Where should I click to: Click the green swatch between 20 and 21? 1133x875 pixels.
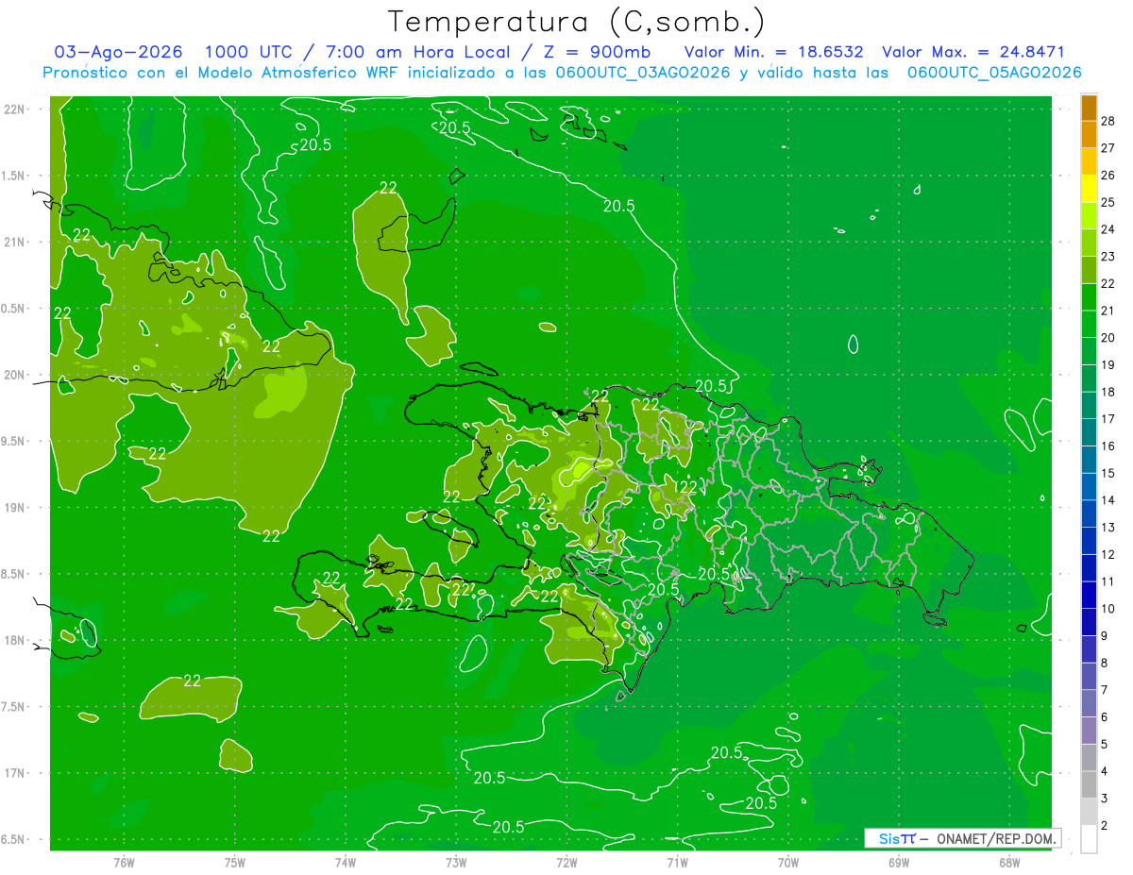[1089, 324]
